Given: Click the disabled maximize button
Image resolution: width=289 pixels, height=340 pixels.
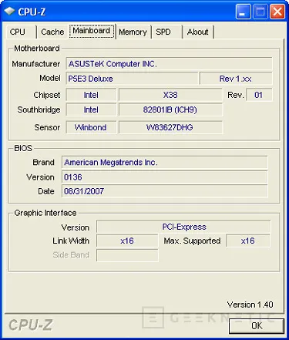Looking at the screenshot, I should (x=260, y=12).
